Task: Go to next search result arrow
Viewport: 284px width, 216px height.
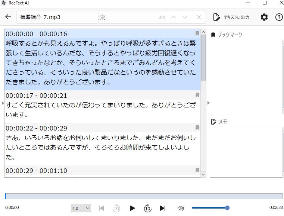Action: 185,17
